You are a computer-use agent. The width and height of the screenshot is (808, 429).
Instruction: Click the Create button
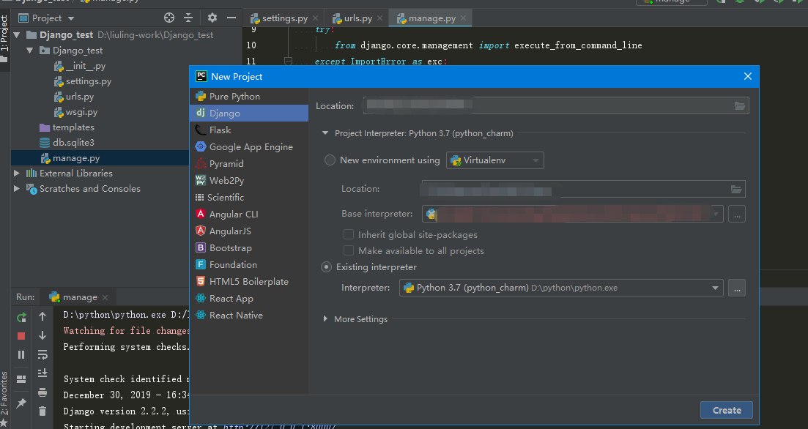[x=727, y=411]
